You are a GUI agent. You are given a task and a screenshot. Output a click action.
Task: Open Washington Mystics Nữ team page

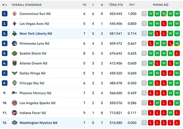[x=38, y=123]
